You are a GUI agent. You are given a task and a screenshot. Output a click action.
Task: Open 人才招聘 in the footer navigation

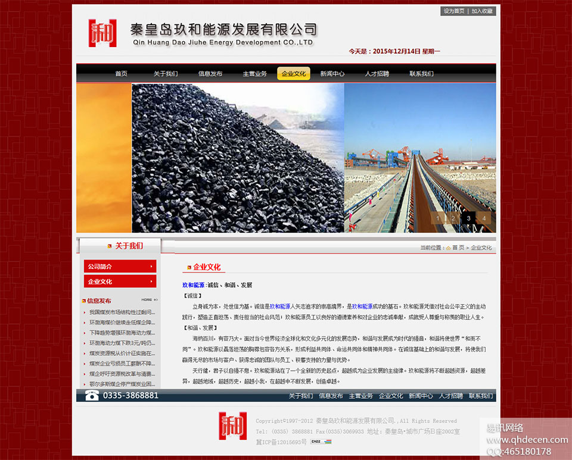[451, 395]
